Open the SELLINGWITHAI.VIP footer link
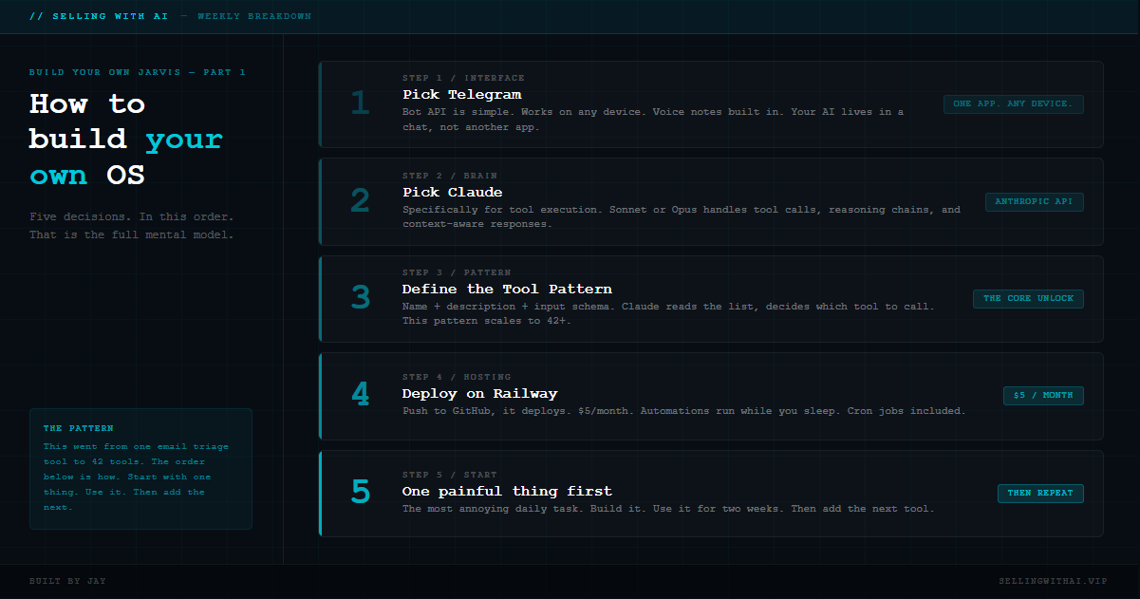1140x599 pixels. click(x=1053, y=581)
